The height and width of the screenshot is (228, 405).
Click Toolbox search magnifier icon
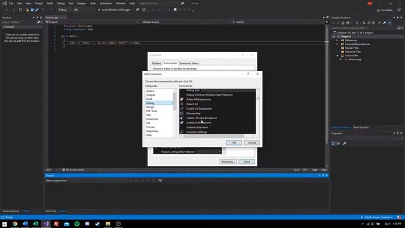point(39,22)
